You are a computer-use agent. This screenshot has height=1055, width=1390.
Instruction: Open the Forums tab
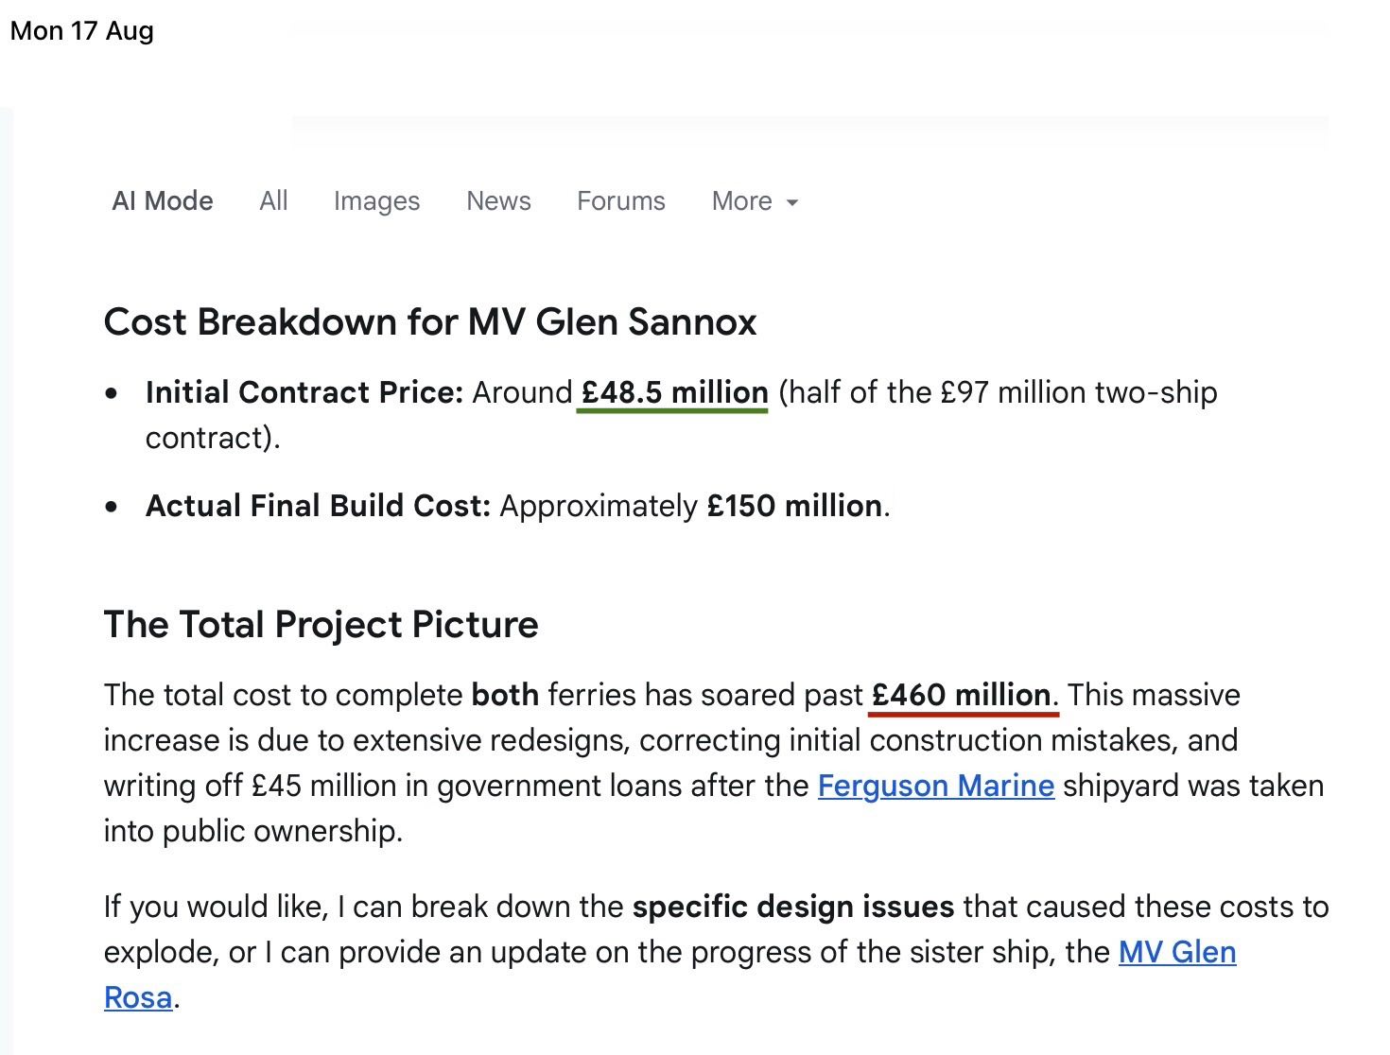click(x=621, y=201)
